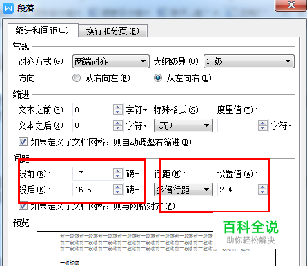
Task: Select the 缩进和间距 tab
Action: coord(43,30)
